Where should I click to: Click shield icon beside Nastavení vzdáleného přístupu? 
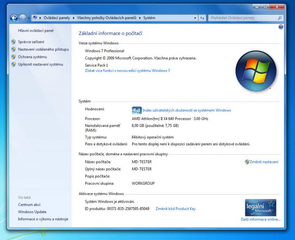pyautogui.click(x=13, y=49)
